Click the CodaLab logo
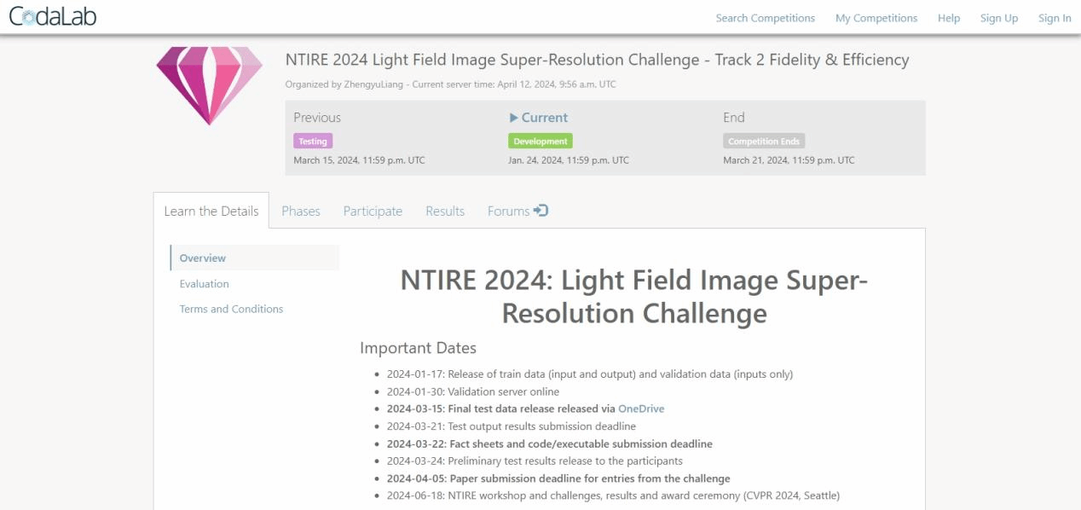 click(x=53, y=17)
